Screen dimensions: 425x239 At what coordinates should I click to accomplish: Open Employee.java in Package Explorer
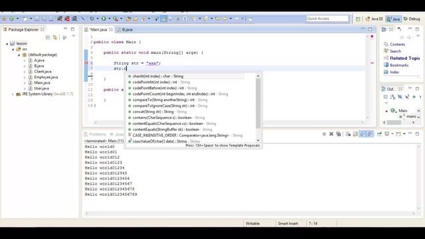46,77
